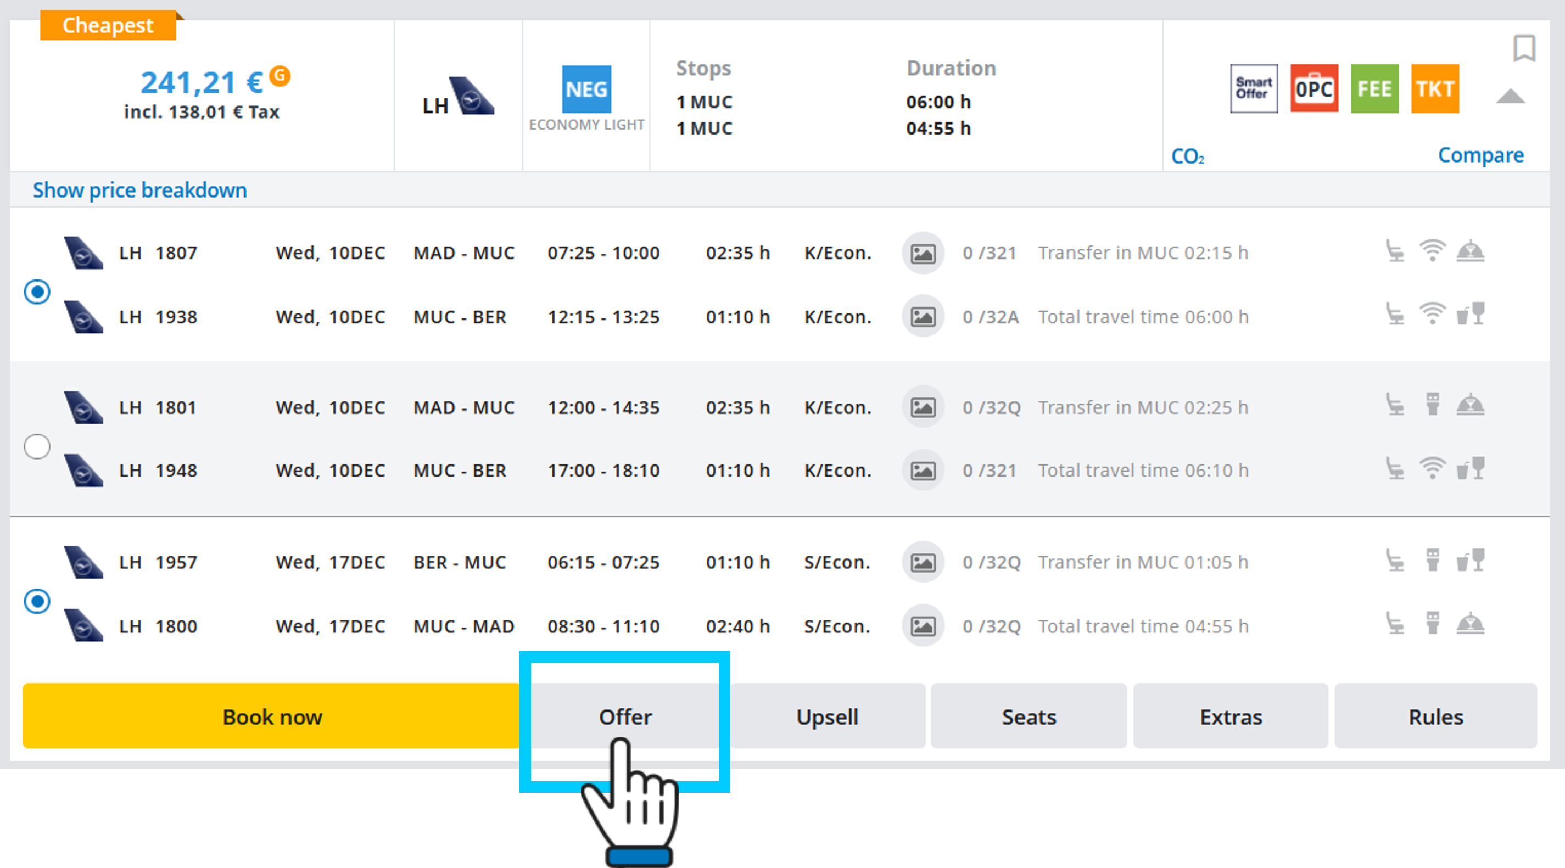Open image gallery for flight LH 1807
This screenshot has height=868, width=1565.
(x=922, y=253)
